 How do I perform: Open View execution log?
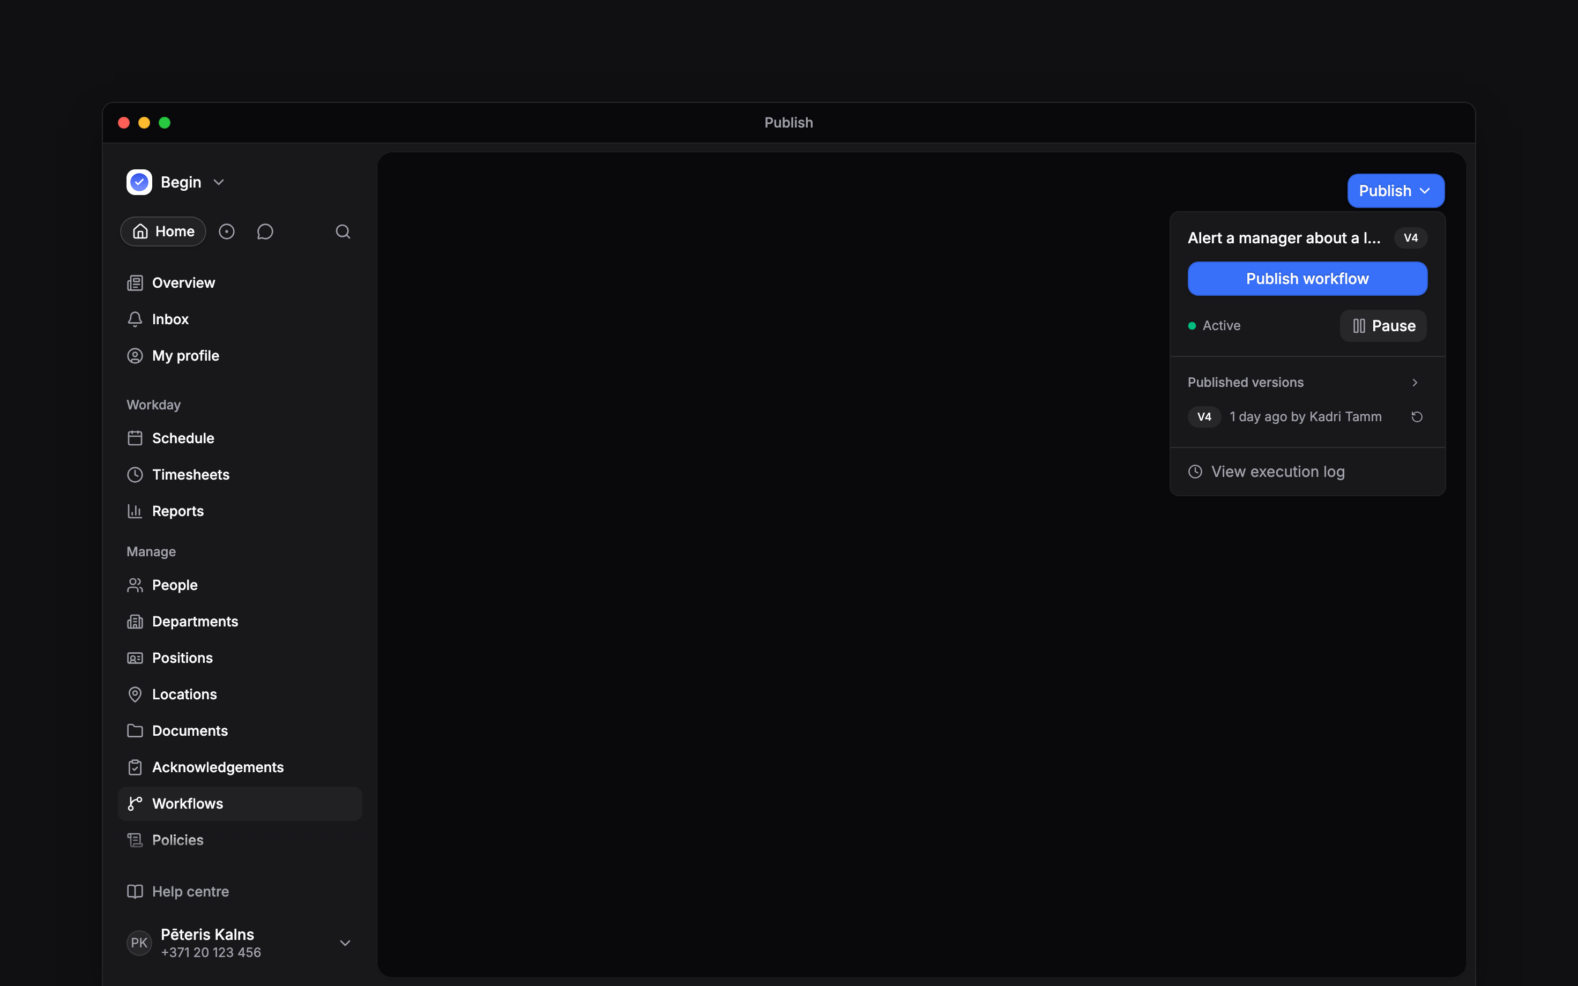click(x=1307, y=472)
